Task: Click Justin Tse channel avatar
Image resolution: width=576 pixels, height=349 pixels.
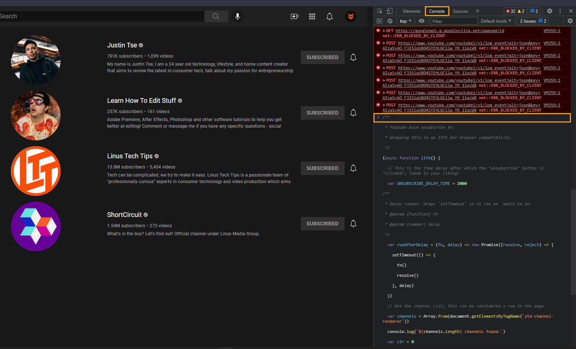Action: tap(36, 60)
